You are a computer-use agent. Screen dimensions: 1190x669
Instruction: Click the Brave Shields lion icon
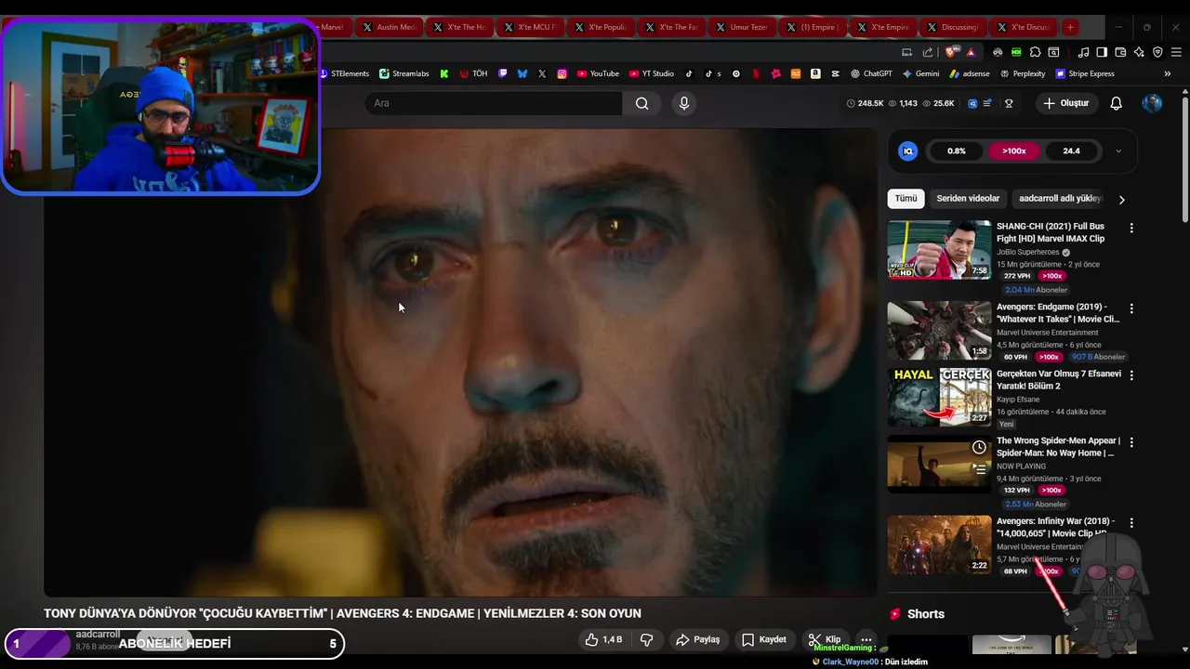951,52
